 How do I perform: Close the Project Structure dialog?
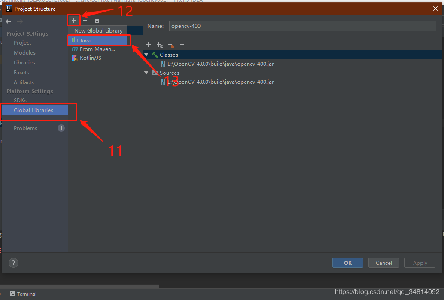[x=435, y=9]
